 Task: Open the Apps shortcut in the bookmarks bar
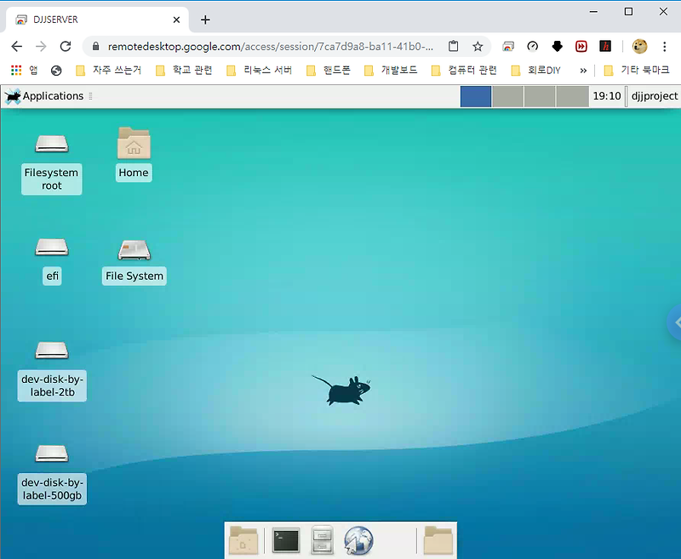25,71
